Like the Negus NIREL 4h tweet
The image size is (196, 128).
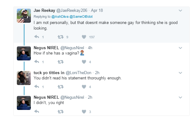point(84,62)
